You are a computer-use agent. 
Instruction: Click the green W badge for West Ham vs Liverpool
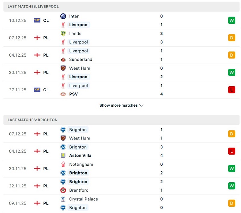(232, 72)
